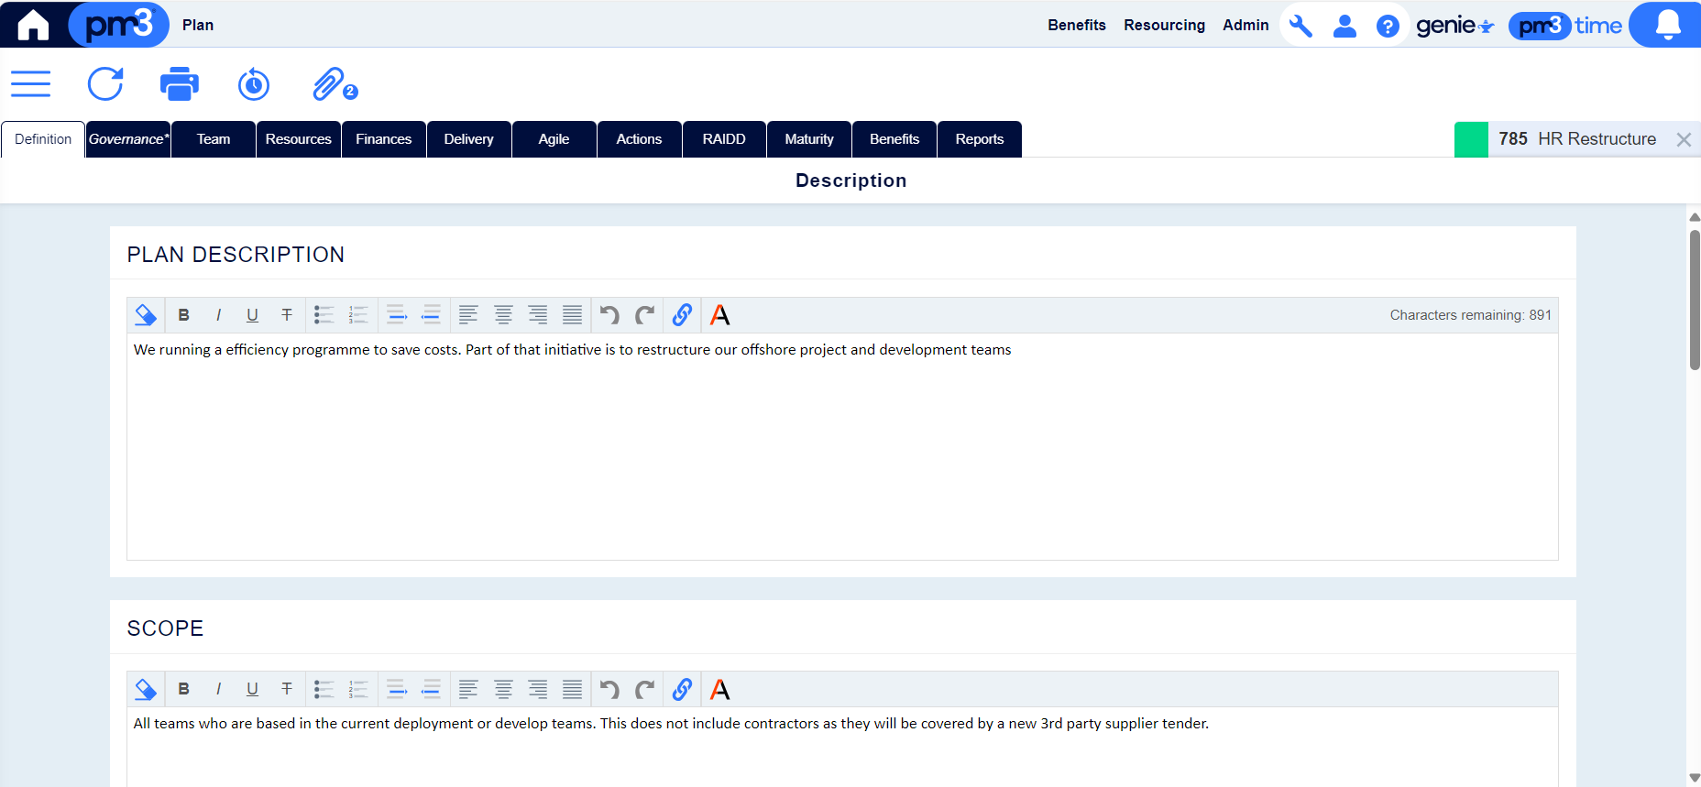Undo in Plan Description editor
Screen dimensions: 1701x787
(x=609, y=315)
